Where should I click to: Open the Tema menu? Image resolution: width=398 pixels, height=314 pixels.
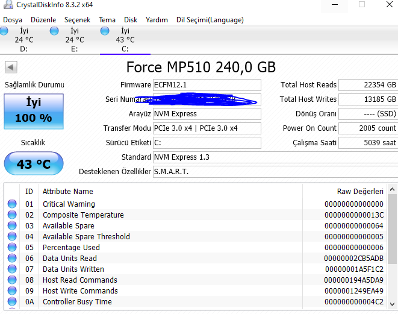tap(107, 20)
